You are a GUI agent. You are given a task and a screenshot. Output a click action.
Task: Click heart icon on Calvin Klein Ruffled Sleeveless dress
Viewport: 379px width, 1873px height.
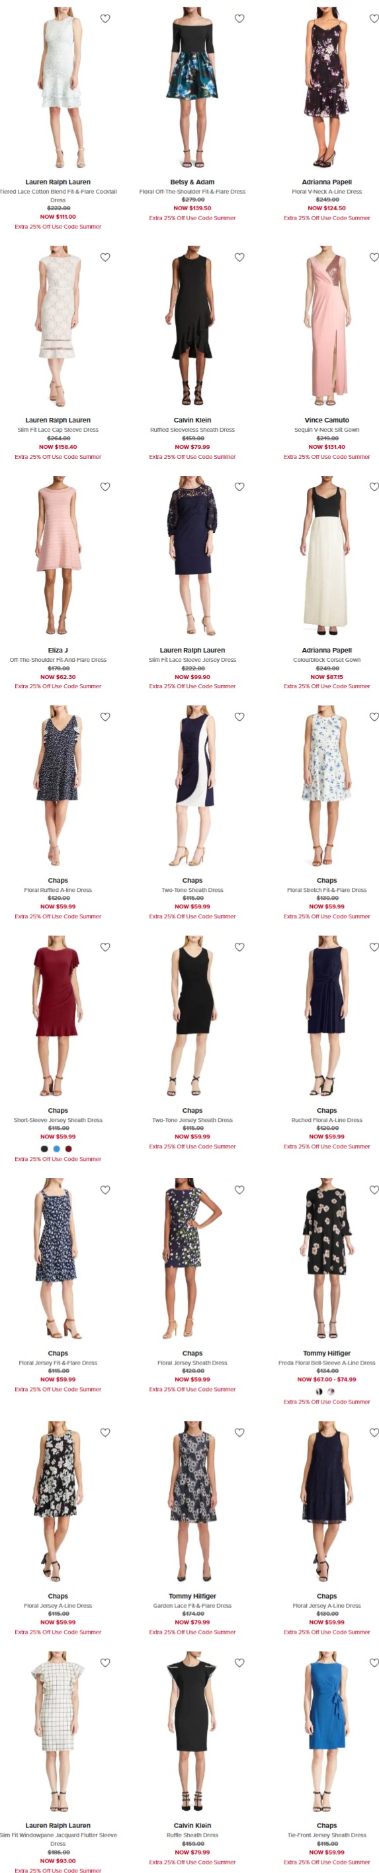[239, 257]
